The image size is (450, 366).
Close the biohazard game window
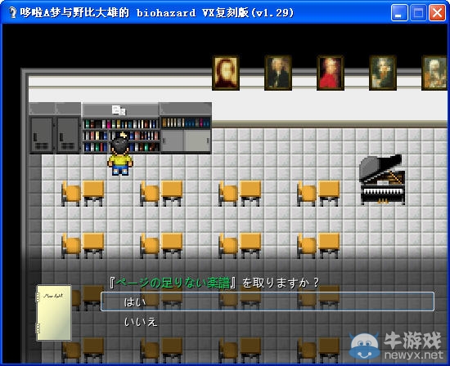[x=437, y=13]
